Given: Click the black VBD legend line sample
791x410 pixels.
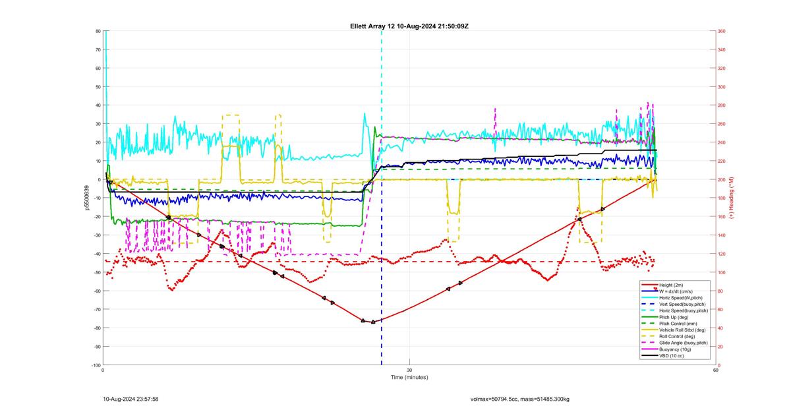Looking at the screenshot, I should point(649,356).
